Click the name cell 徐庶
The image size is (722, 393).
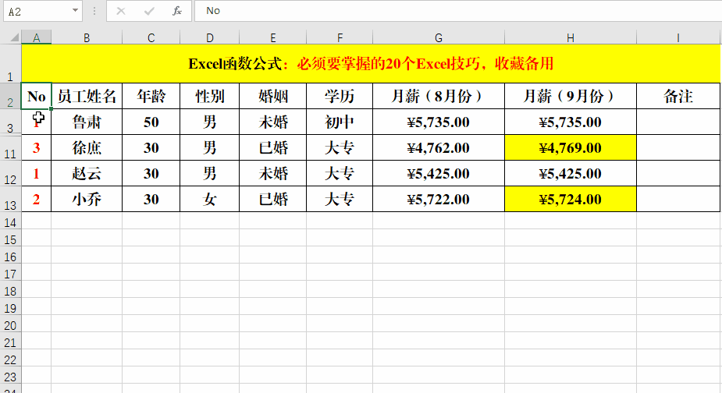87,147
